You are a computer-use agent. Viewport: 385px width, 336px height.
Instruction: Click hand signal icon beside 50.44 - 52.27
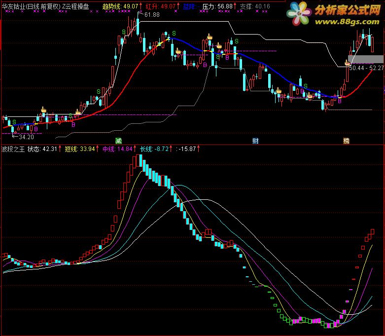(347, 63)
